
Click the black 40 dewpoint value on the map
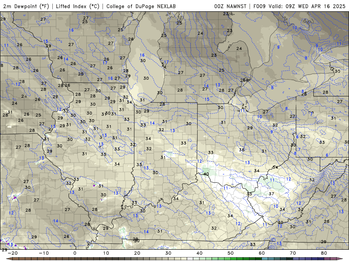(x=206, y=174)
